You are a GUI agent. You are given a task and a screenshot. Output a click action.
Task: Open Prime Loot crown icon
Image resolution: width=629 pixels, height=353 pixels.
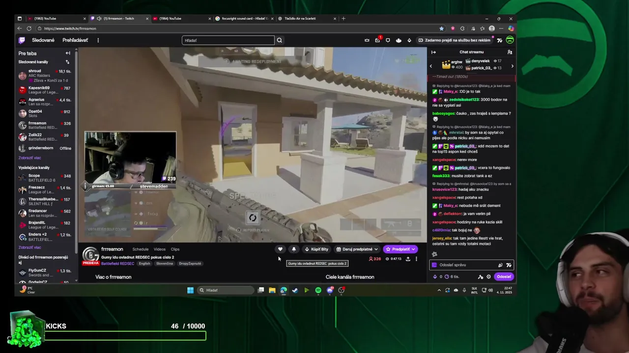(367, 40)
